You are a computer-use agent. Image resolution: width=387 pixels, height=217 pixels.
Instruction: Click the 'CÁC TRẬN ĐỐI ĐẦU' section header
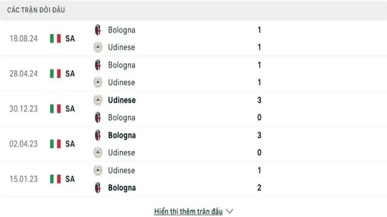pos(36,10)
